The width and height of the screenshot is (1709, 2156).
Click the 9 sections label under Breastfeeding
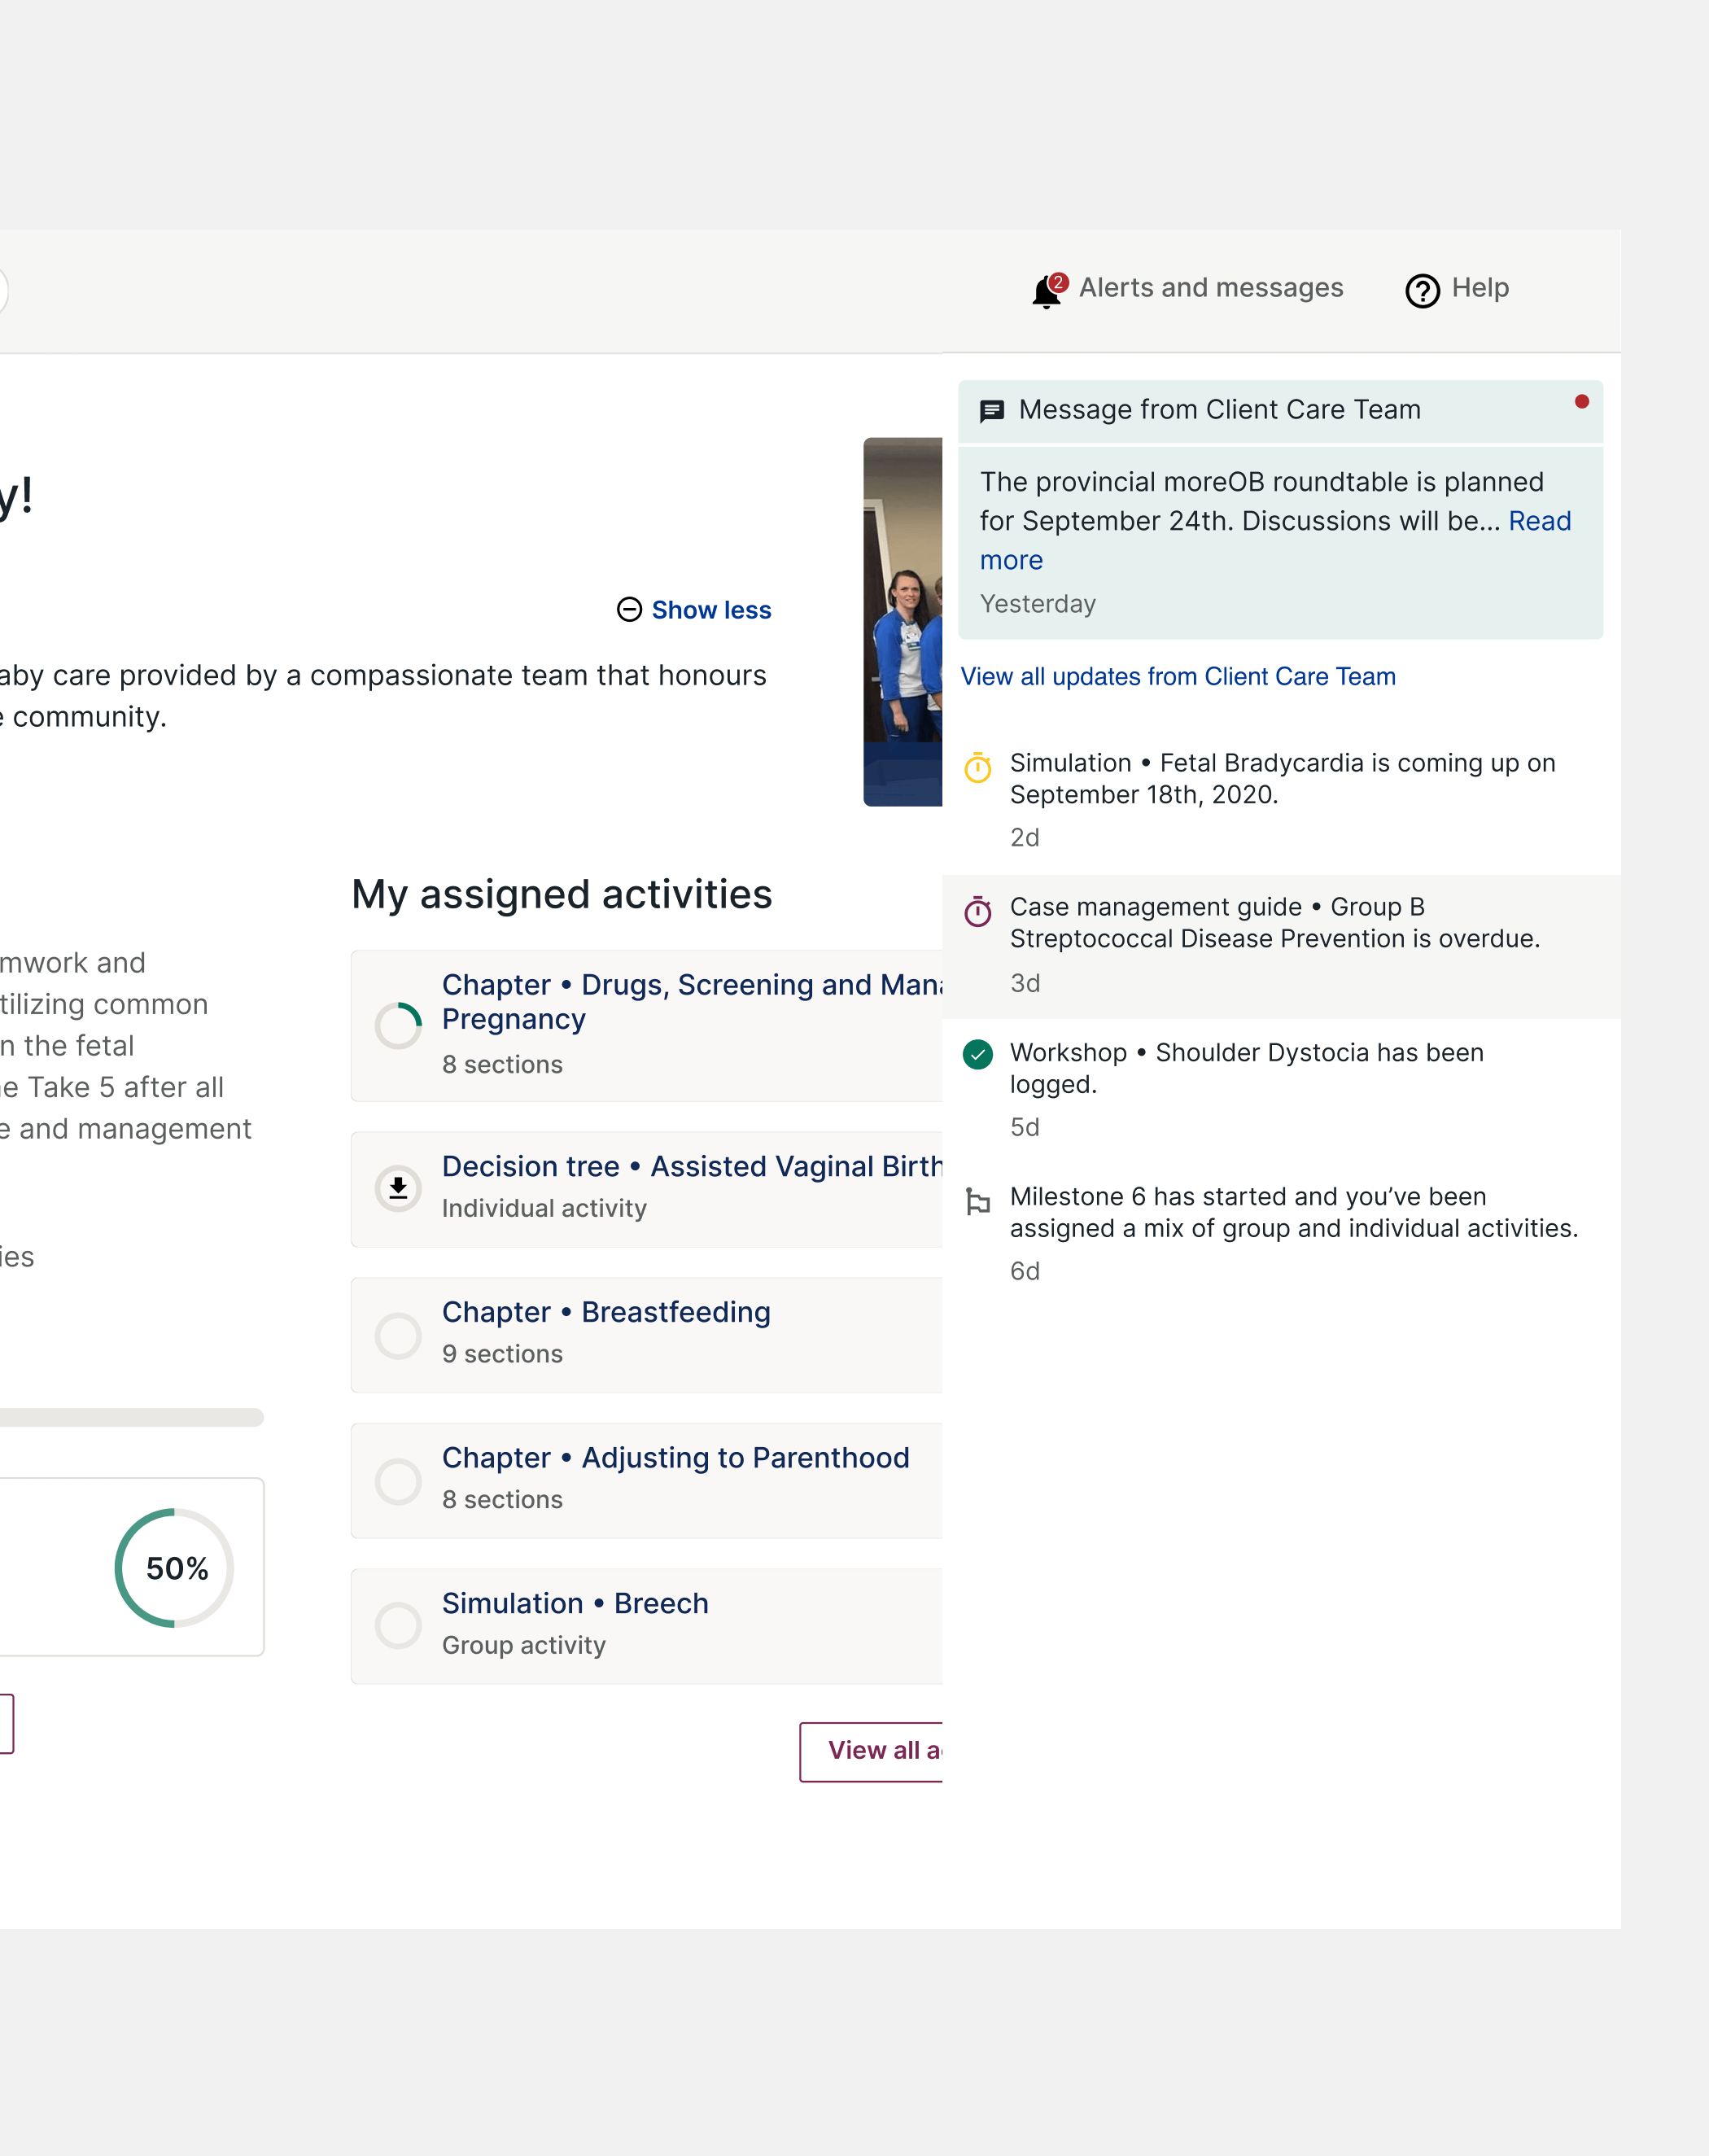point(502,1354)
